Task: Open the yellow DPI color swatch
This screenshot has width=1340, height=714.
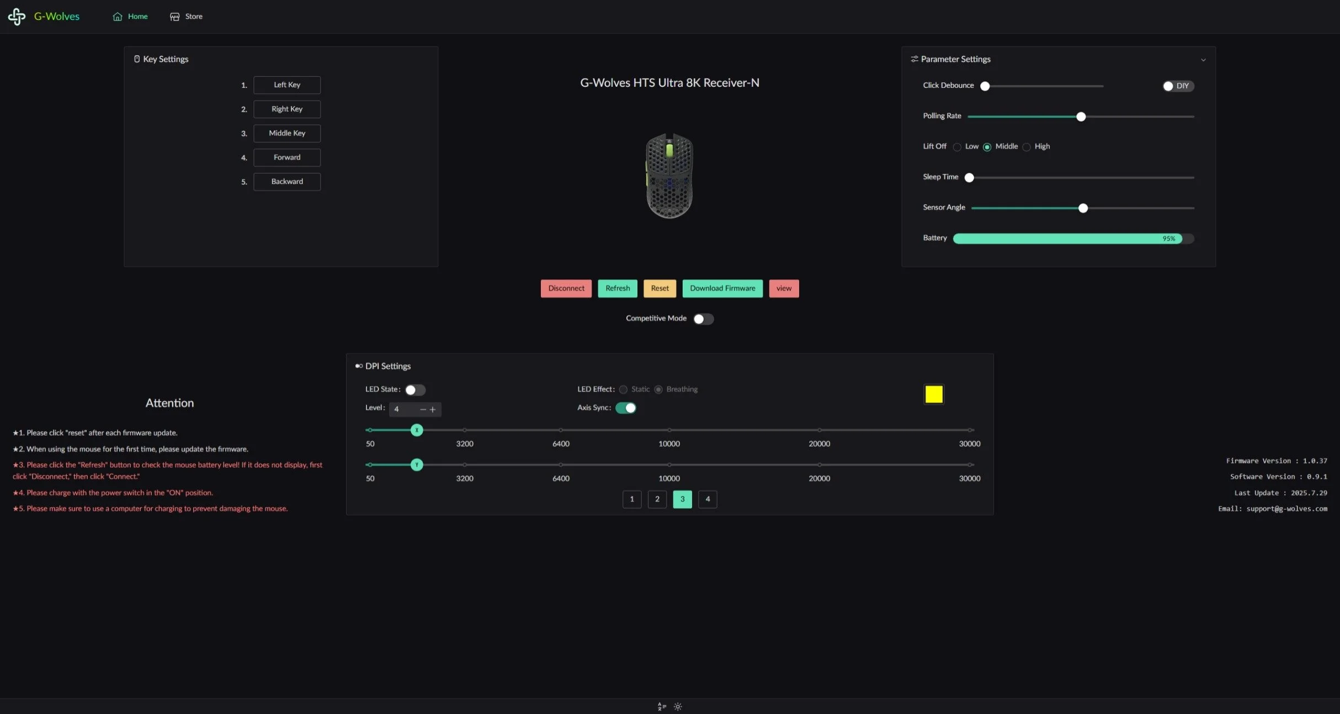Action: click(933, 394)
